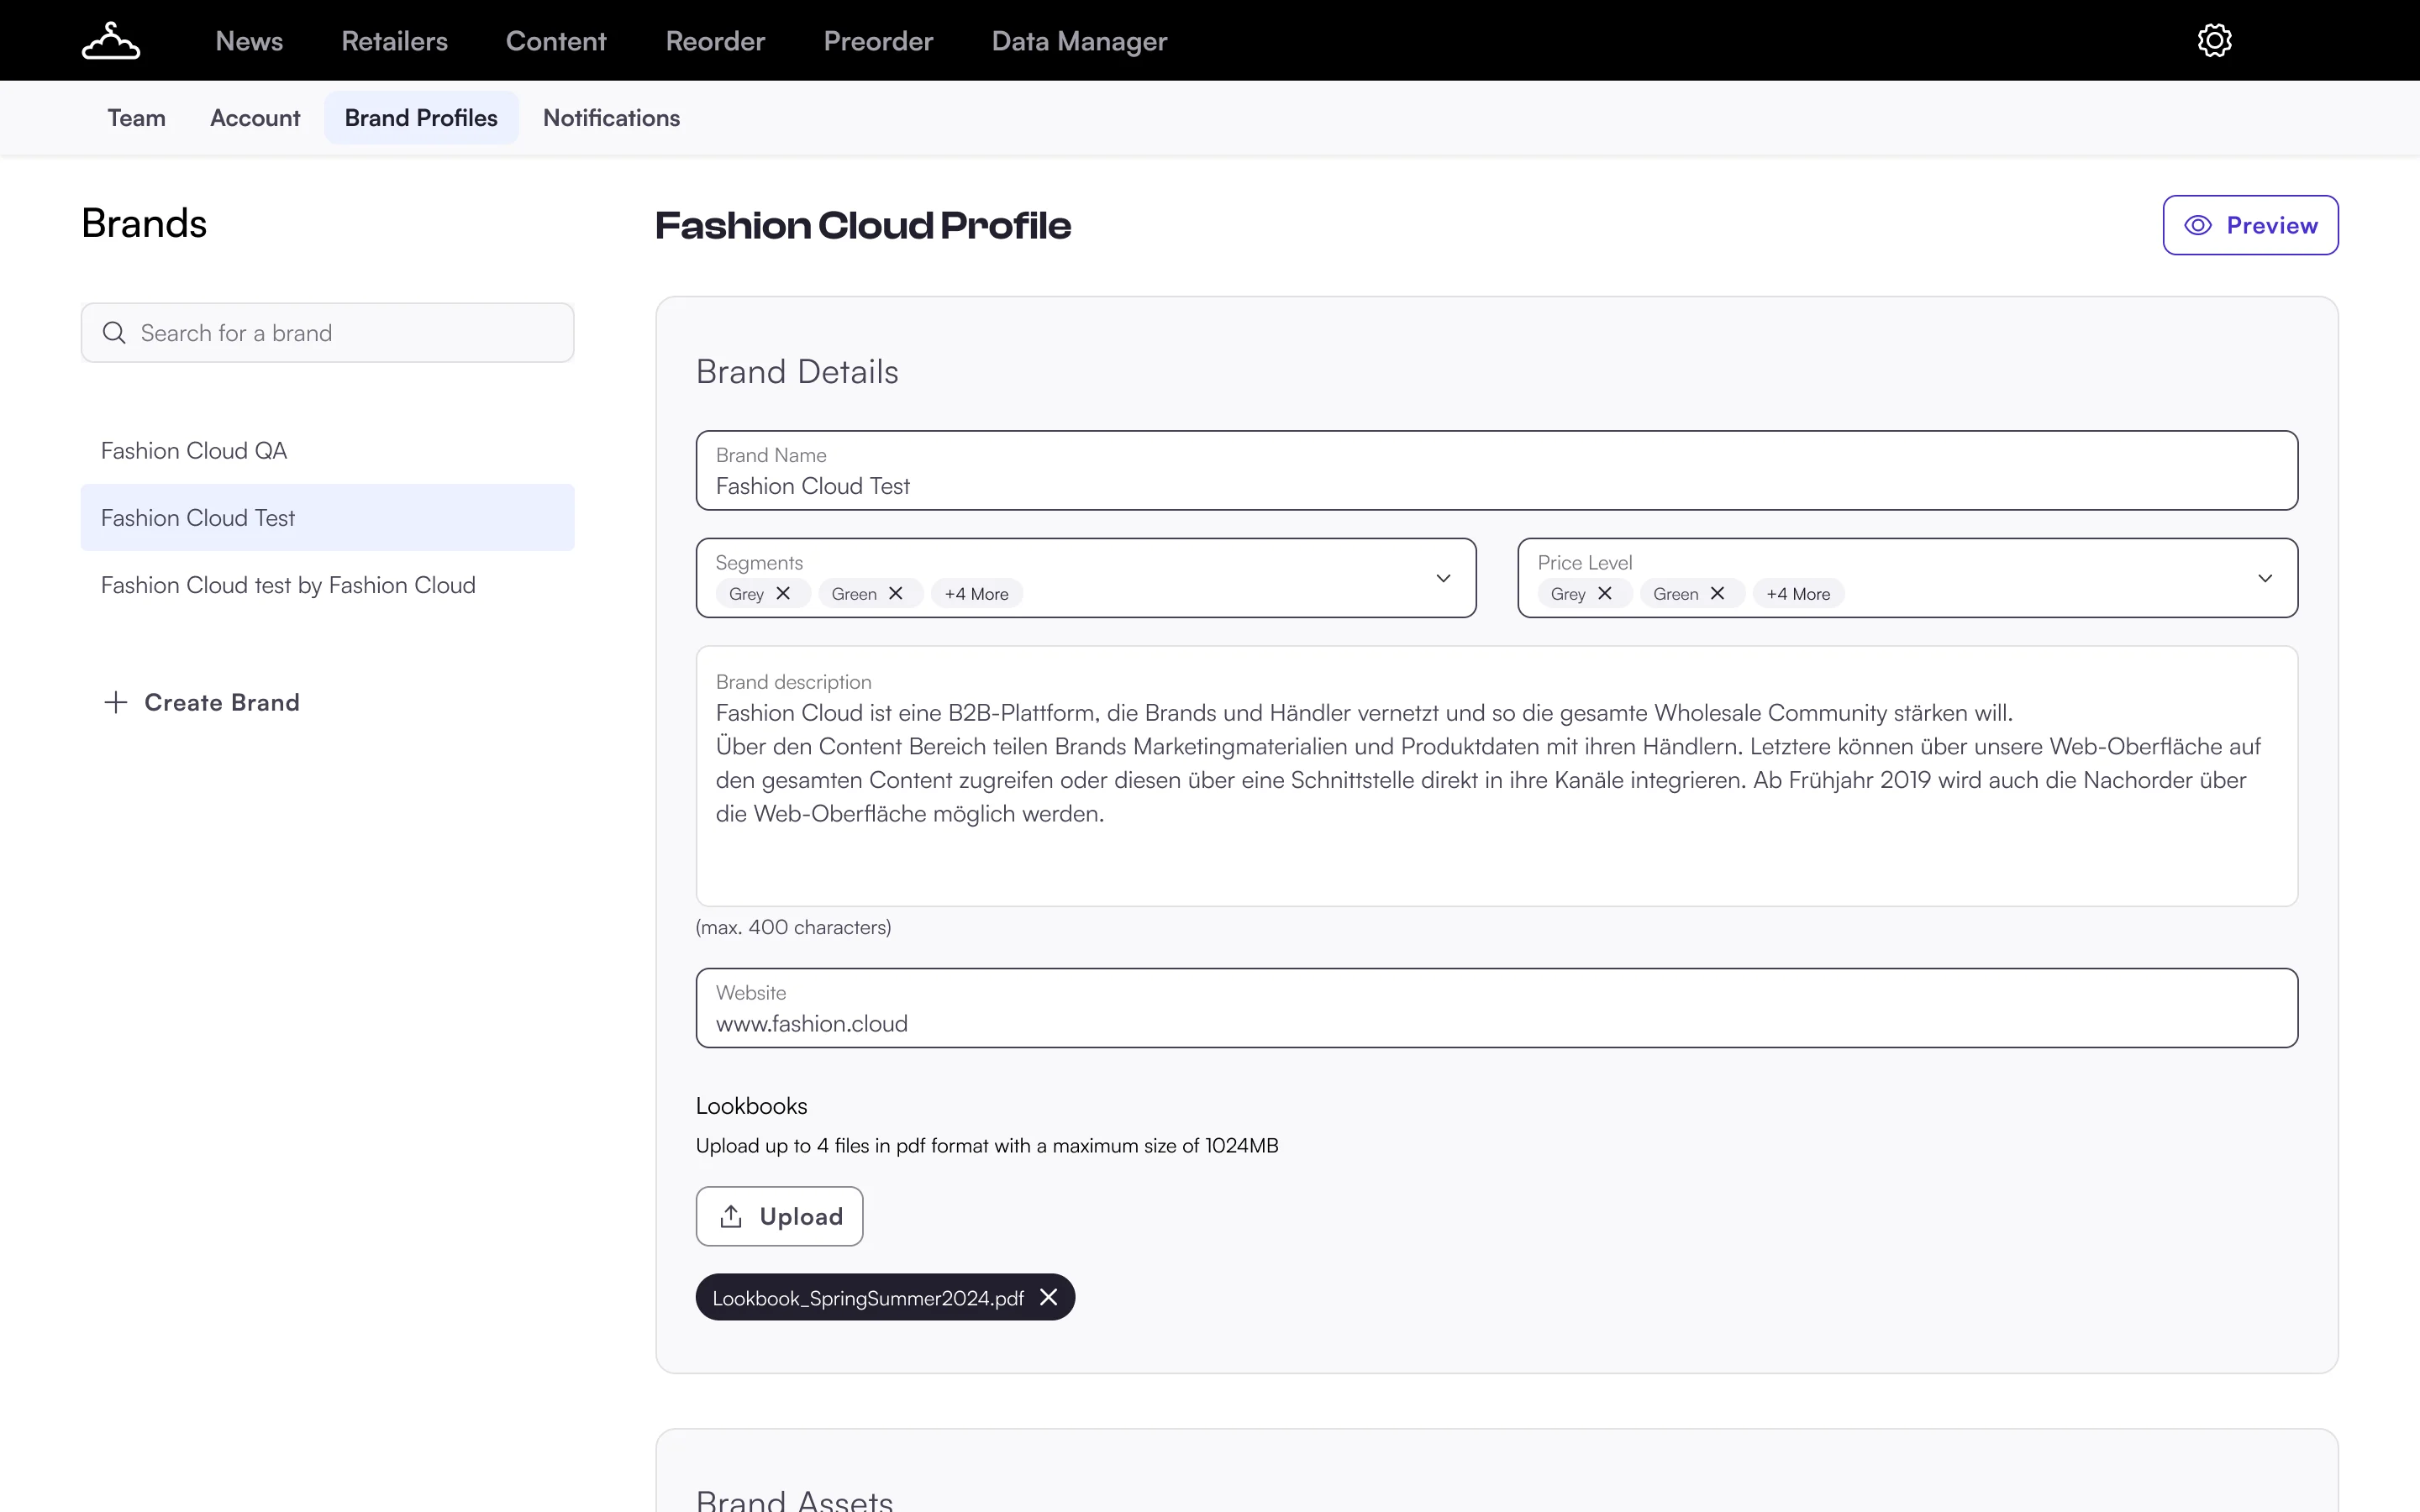
Task: Expand the Price Level dropdown chevron
Action: pos(2265,578)
